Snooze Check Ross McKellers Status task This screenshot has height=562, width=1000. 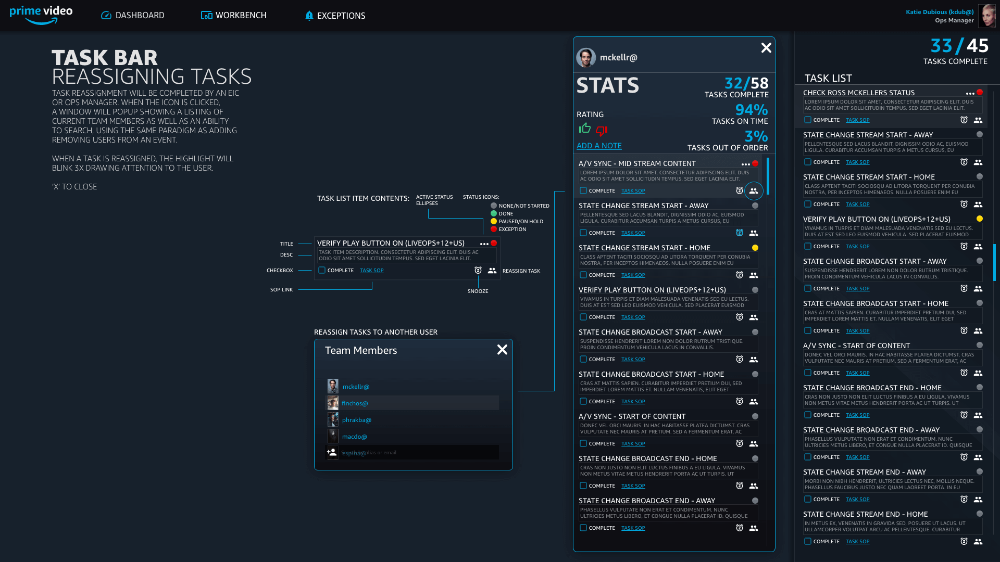[964, 120]
